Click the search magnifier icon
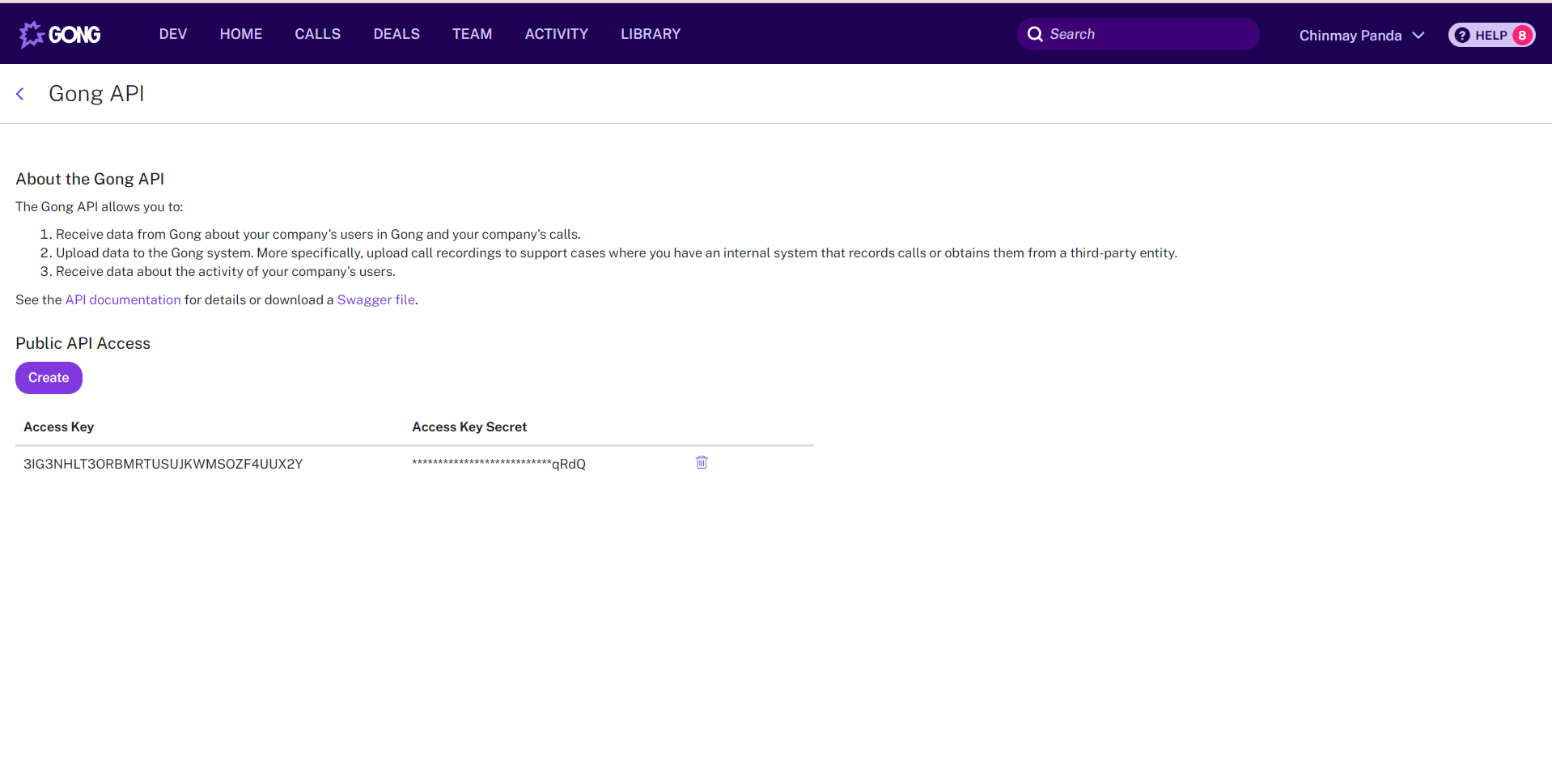Viewport: 1552px width, 764px height. tap(1035, 34)
